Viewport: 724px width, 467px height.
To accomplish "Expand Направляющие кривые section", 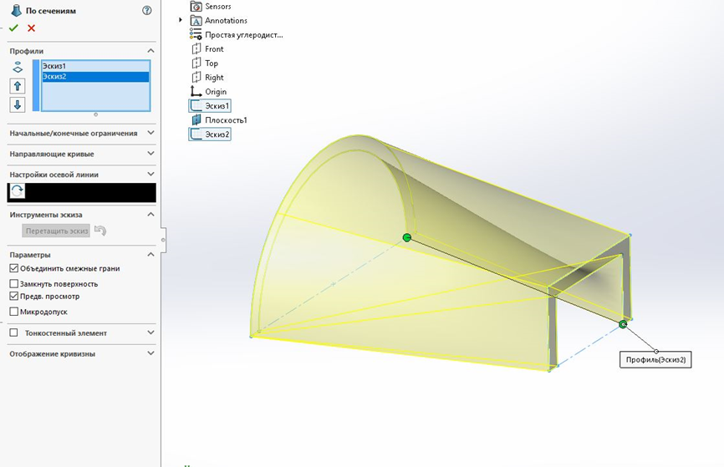I will [x=150, y=154].
